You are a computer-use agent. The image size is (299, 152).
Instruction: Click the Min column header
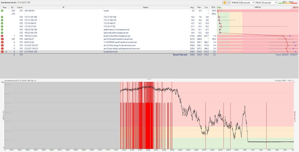(199, 7)
